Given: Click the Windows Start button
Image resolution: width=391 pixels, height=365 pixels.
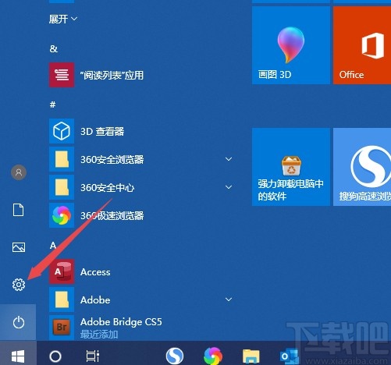Looking at the screenshot, I should point(18,356).
